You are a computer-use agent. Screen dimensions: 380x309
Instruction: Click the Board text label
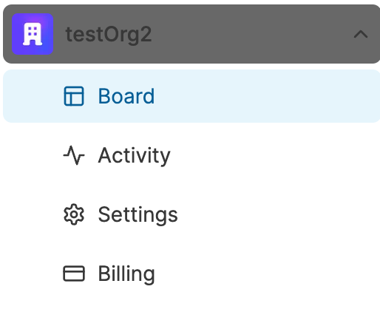pyautogui.click(x=126, y=96)
